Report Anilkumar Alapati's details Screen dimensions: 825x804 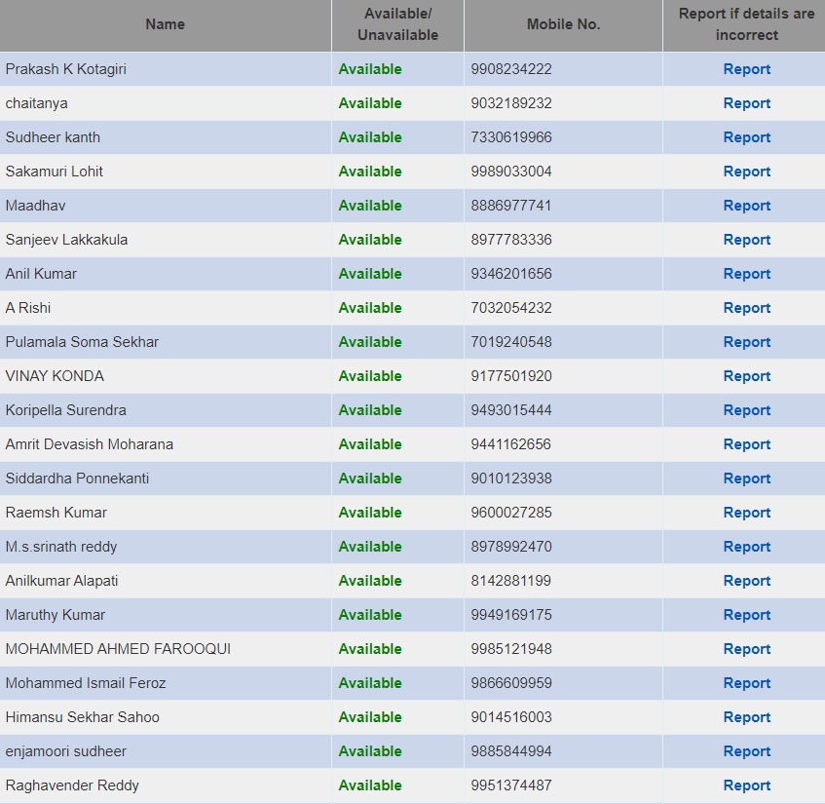coord(747,581)
